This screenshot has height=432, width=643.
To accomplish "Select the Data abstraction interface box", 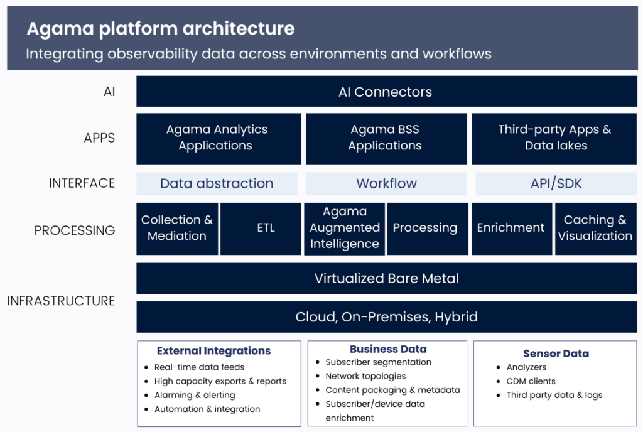I will pos(217,184).
